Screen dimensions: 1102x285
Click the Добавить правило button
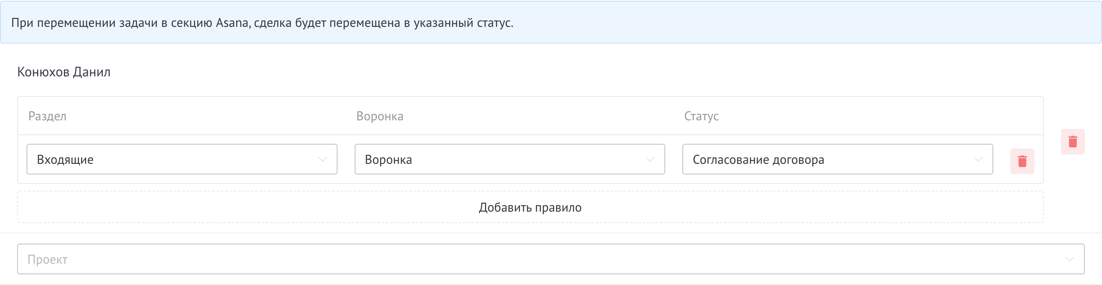(530, 207)
